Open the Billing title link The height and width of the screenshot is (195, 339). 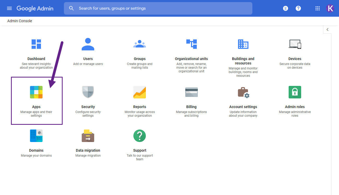191,107
